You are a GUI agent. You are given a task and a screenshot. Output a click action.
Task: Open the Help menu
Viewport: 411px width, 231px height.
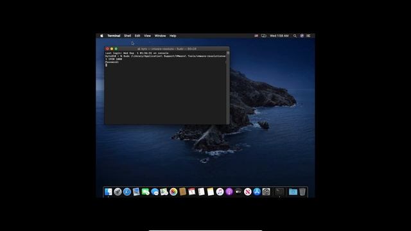click(173, 36)
